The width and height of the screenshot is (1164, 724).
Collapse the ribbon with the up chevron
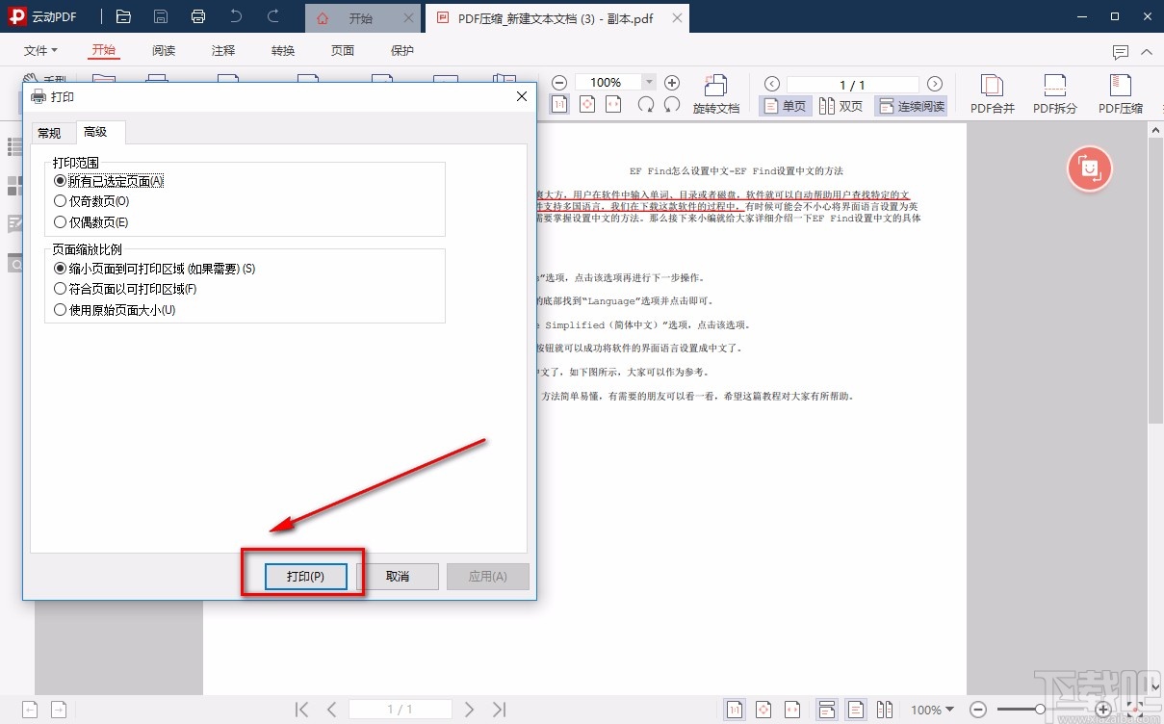[1146, 52]
